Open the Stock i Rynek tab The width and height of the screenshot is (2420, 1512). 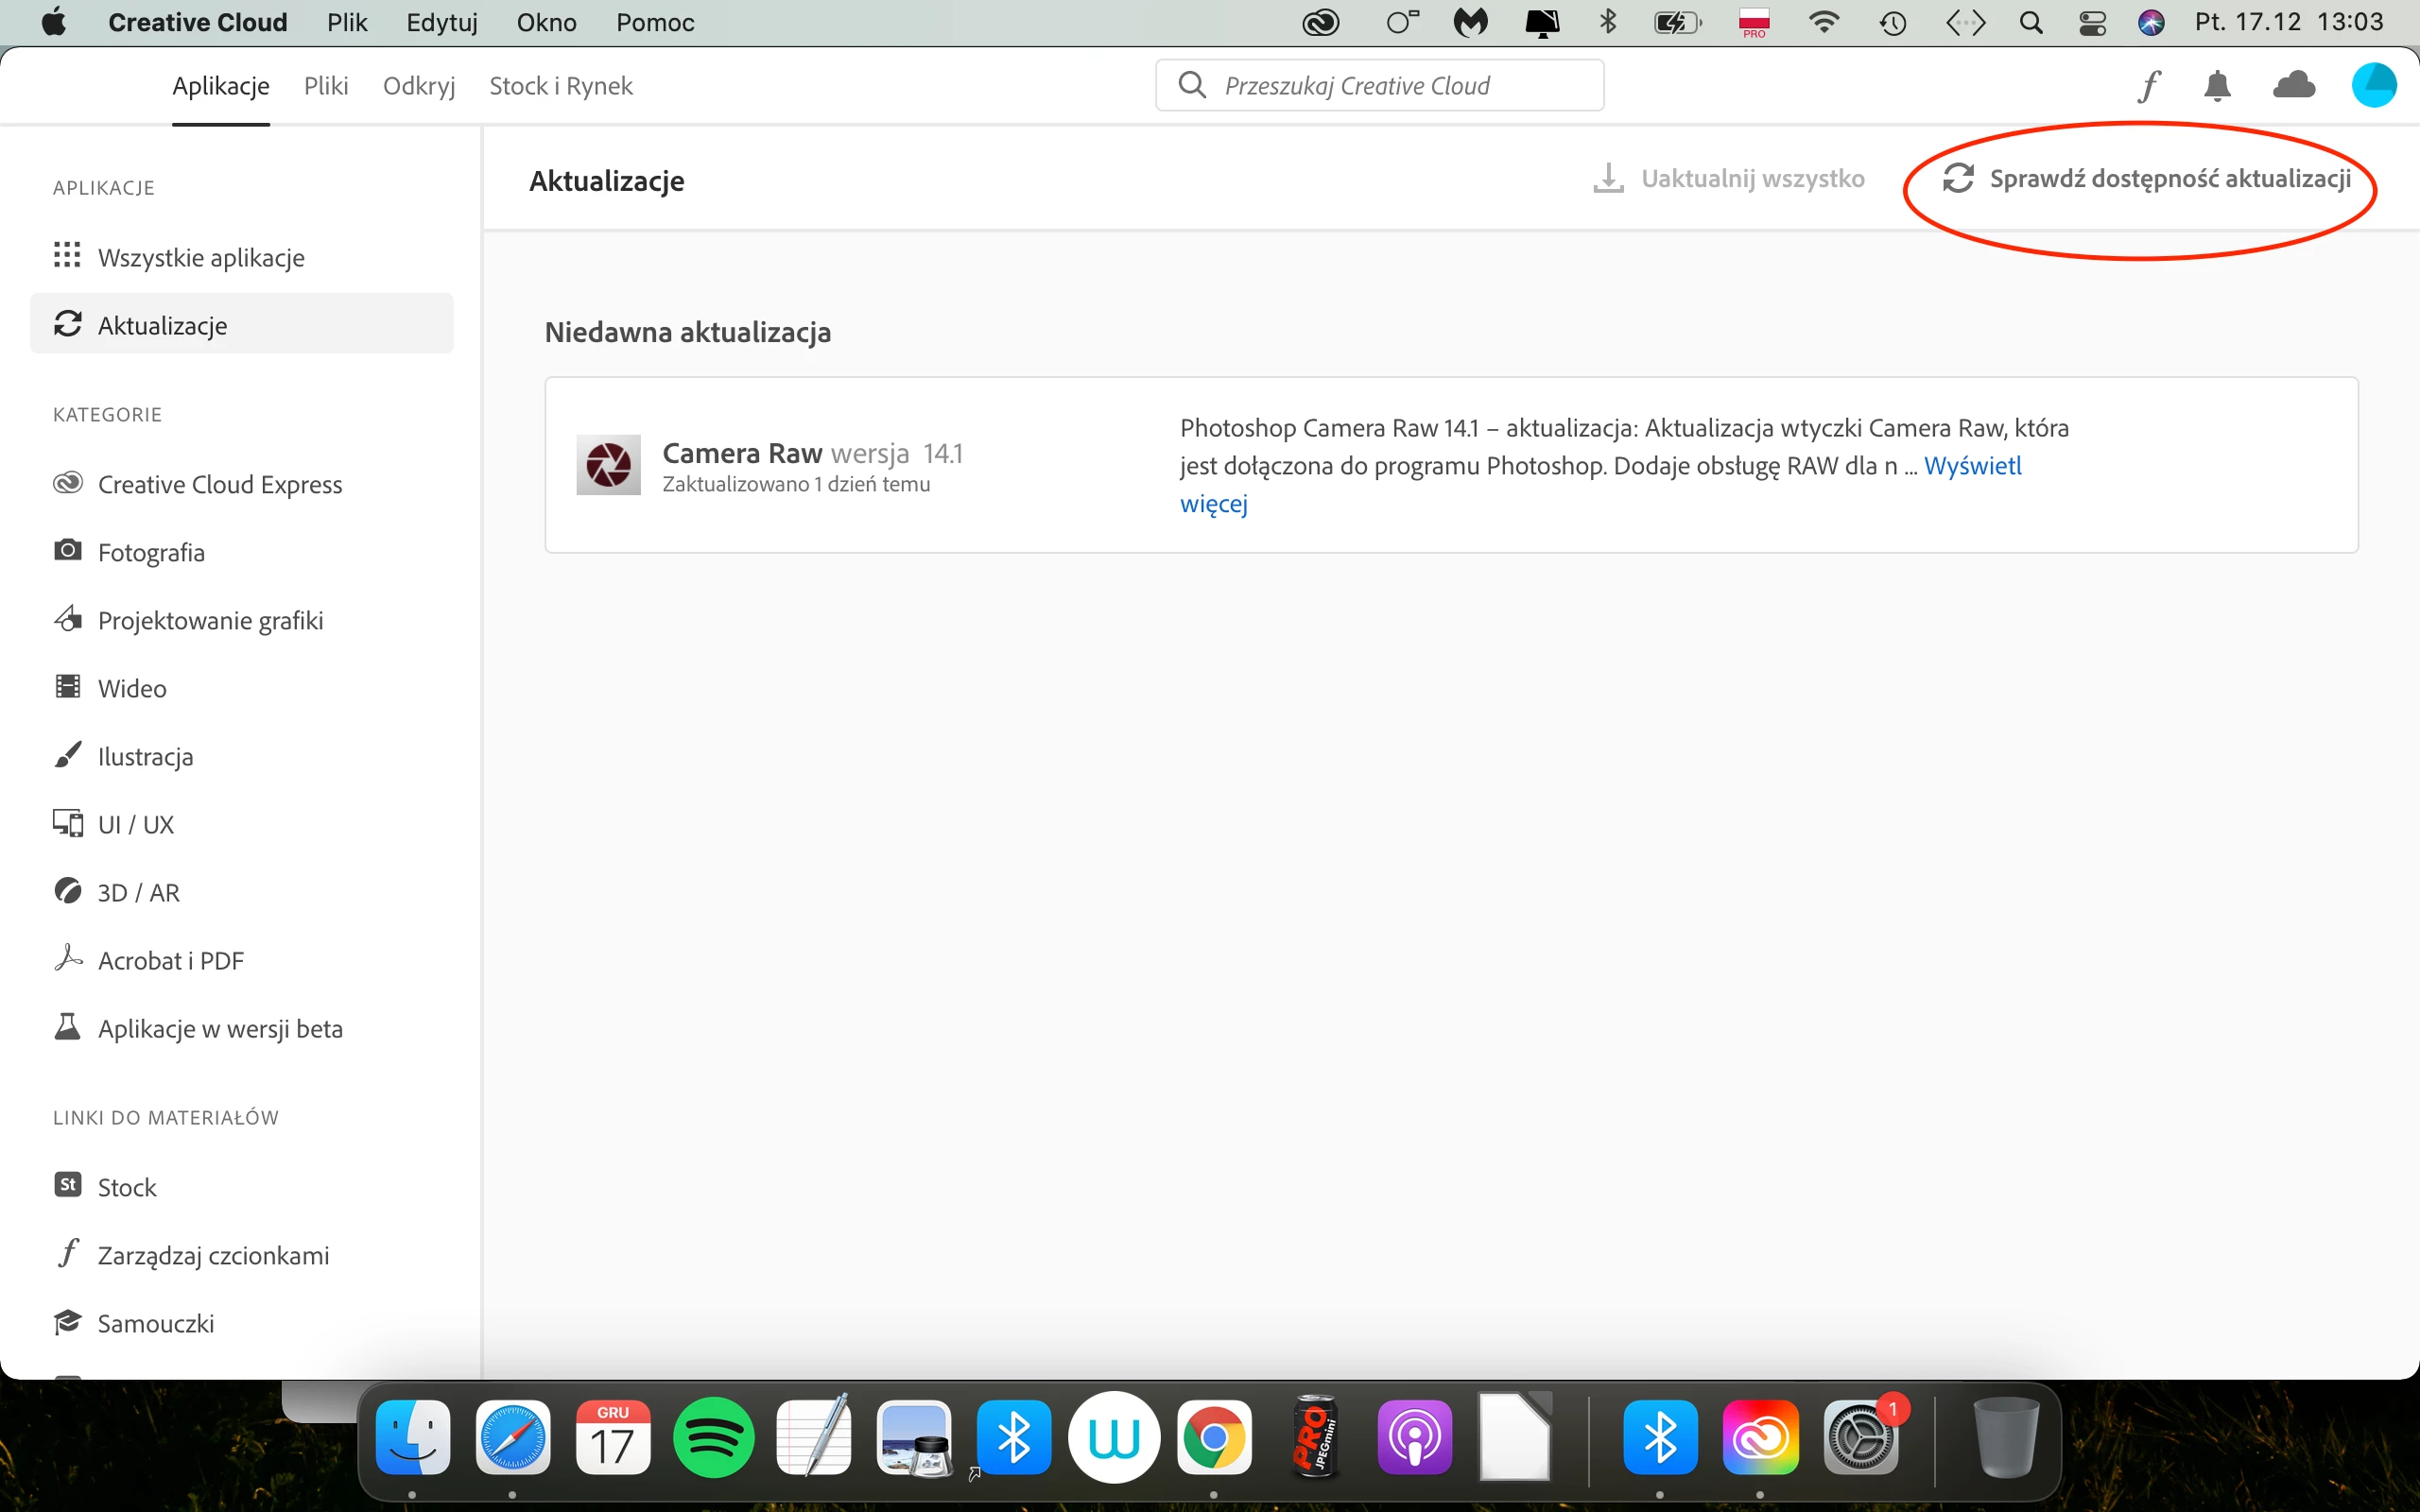tap(560, 86)
